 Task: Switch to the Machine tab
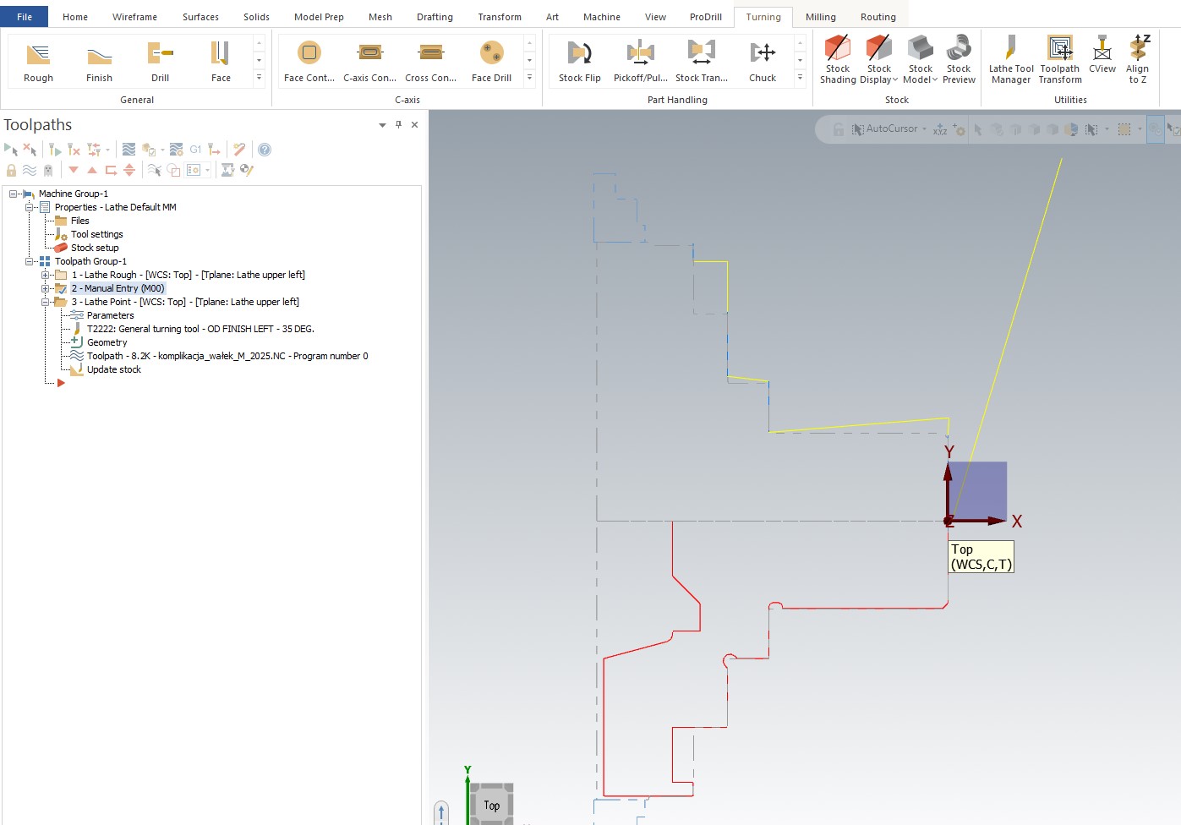pyautogui.click(x=602, y=17)
